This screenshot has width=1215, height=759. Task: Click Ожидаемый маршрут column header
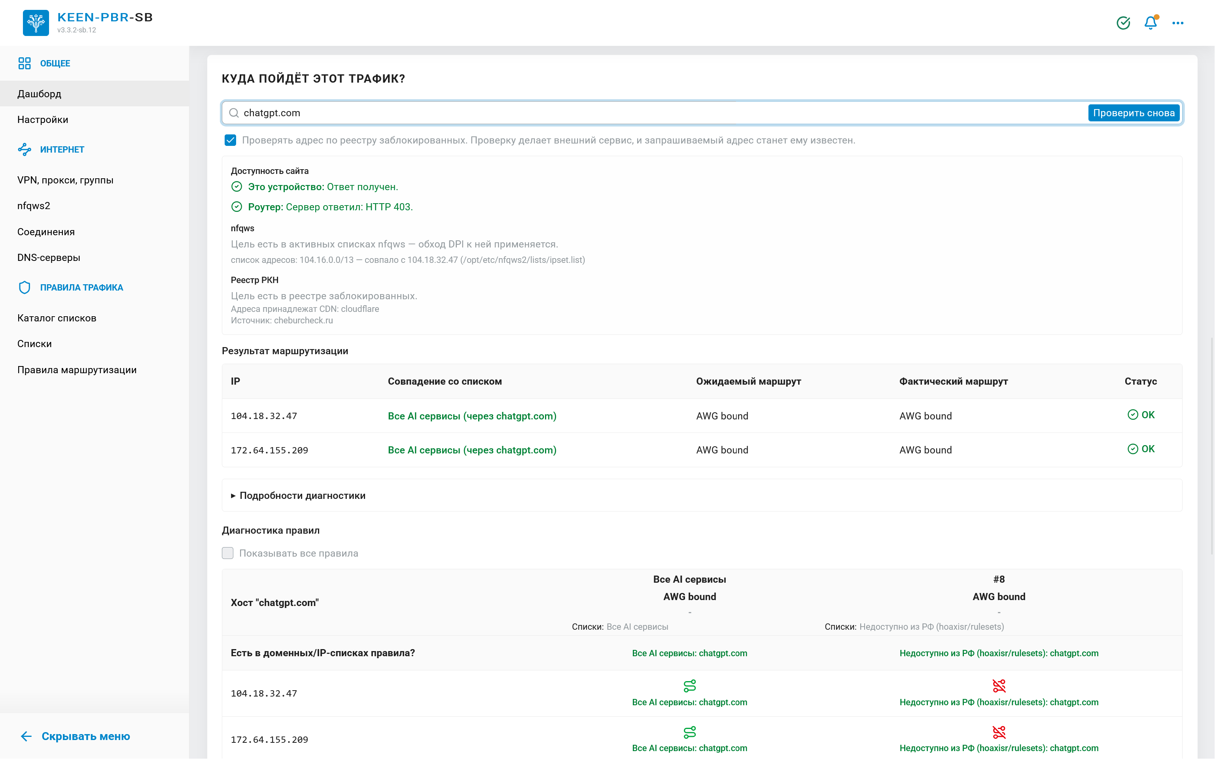pos(749,381)
